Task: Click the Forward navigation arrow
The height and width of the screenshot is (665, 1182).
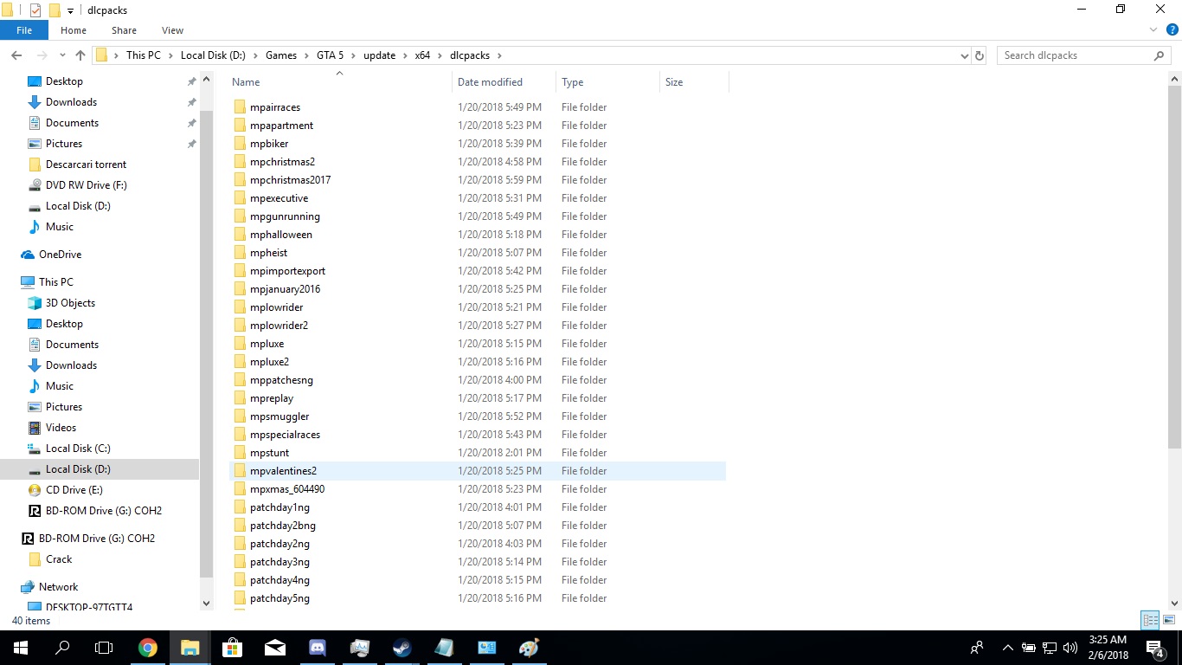Action: point(41,55)
